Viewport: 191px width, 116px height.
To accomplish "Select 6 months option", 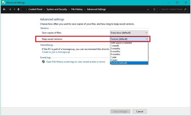I will pos(129,51).
